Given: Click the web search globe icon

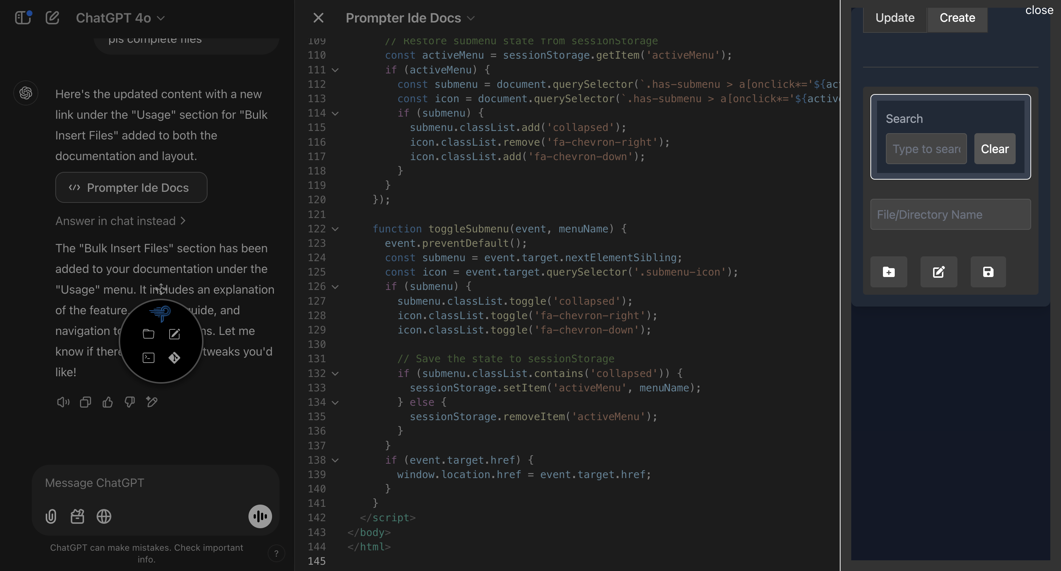Looking at the screenshot, I should 104,516.
